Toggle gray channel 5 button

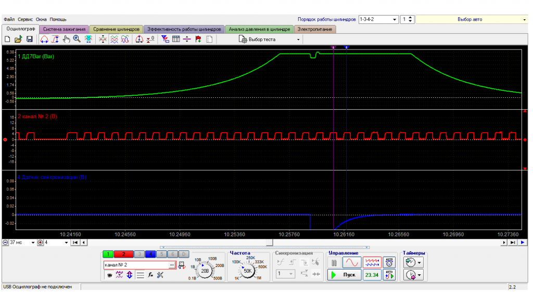pyautogui.click(x=161, y=254)
